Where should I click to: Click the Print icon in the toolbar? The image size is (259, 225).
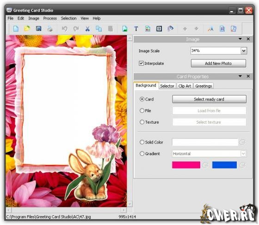tap(50, 29)
